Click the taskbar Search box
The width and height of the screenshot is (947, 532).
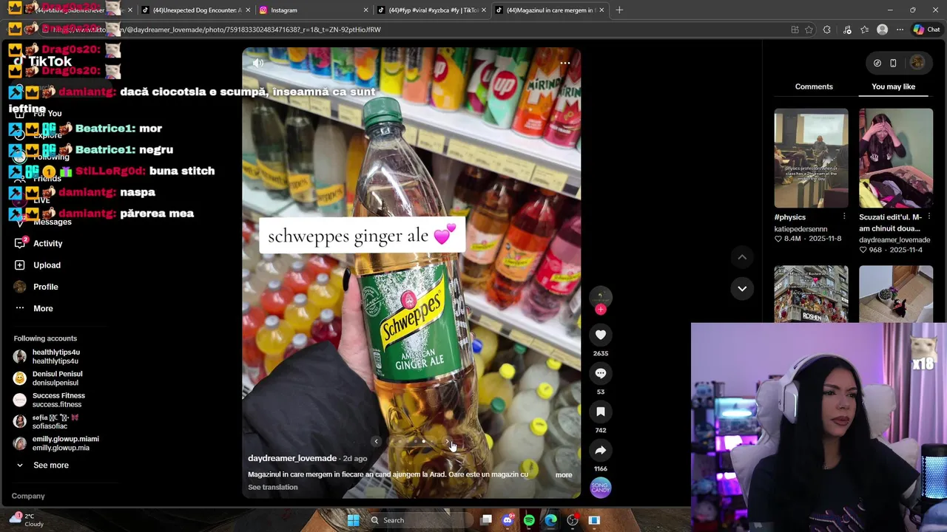[419, 520]
